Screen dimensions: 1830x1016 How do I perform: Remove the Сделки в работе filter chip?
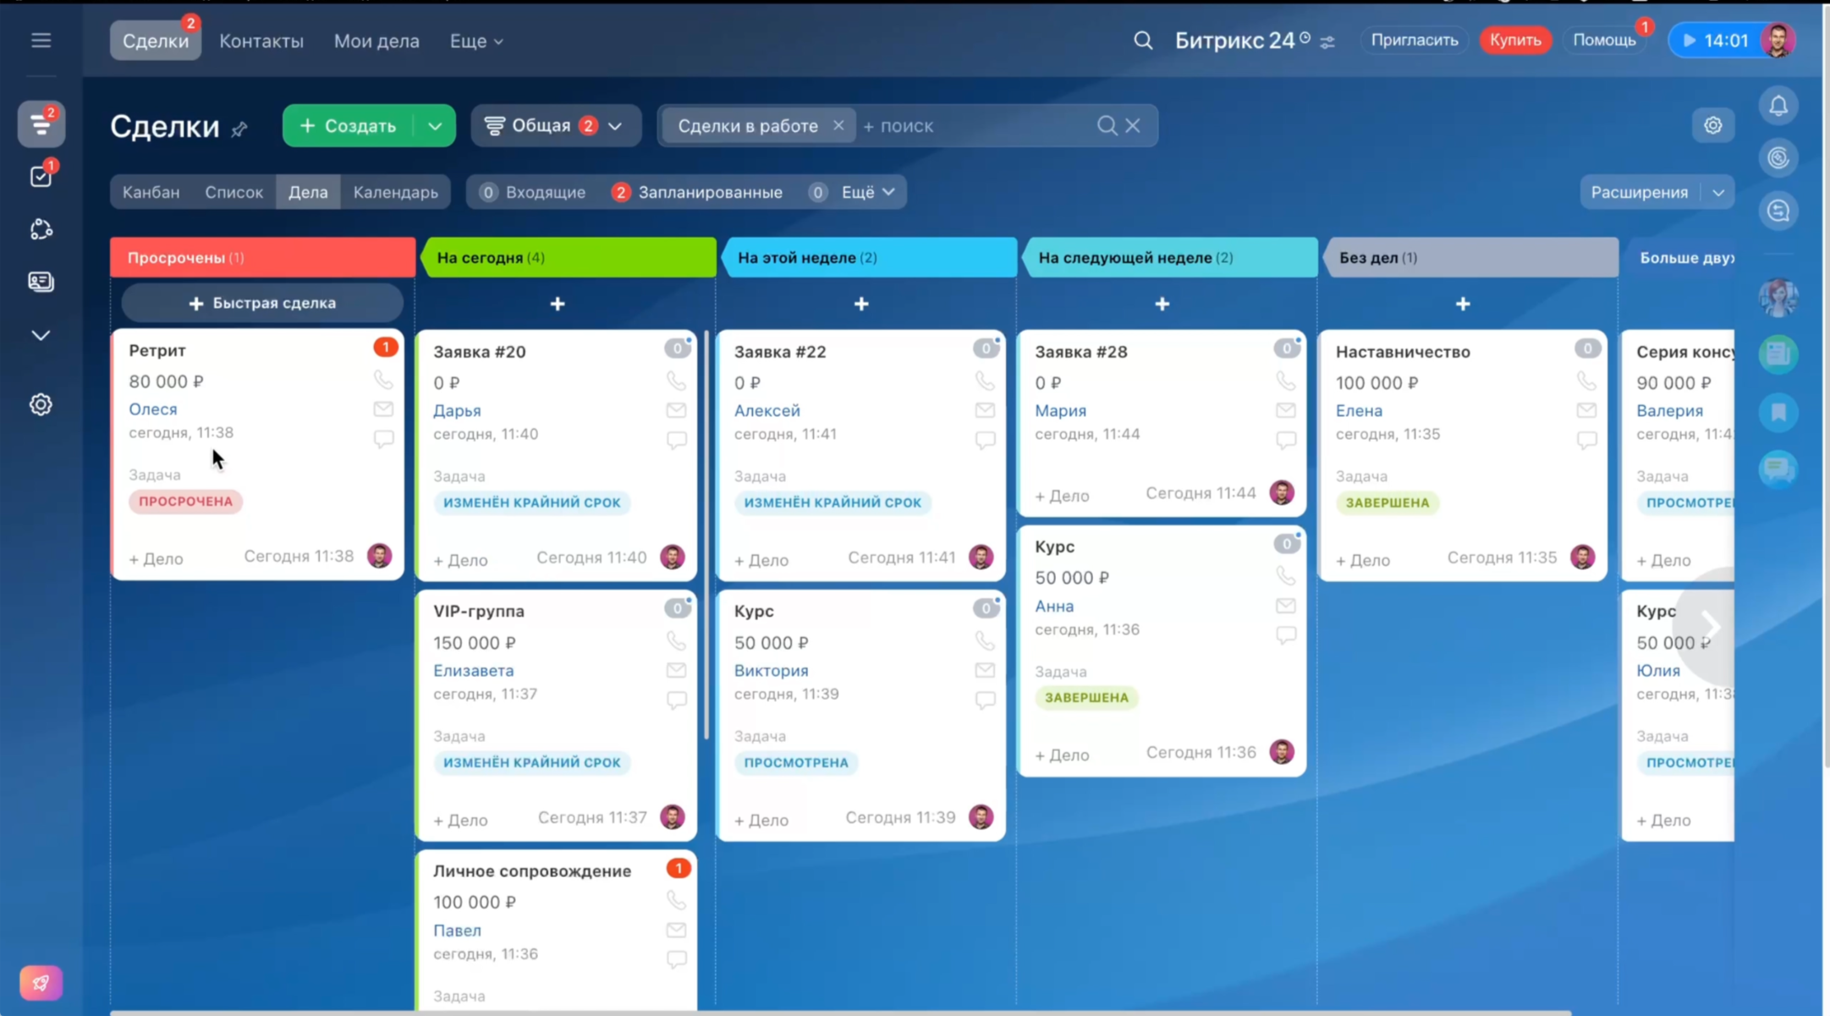pyautogui.click(x=838, y=125)
